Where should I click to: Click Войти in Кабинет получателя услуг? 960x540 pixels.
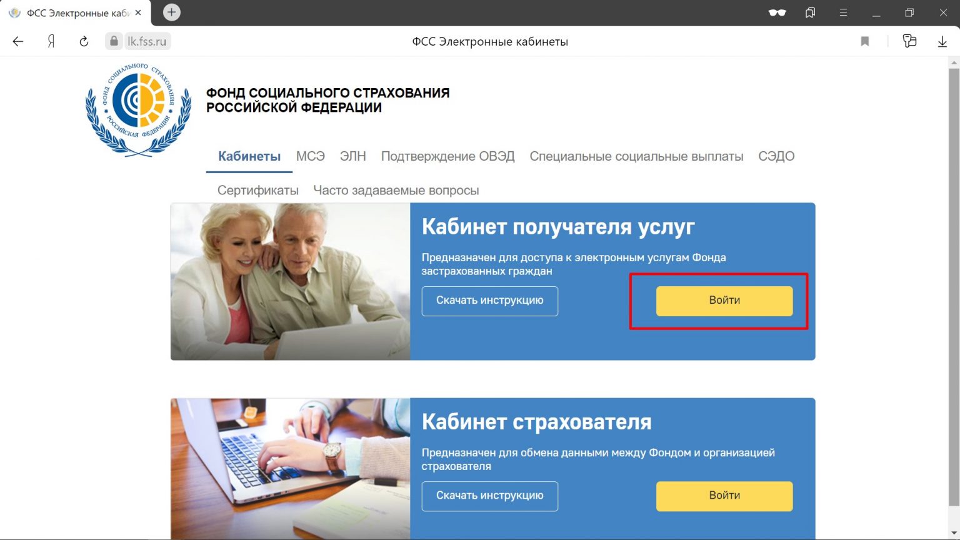tap(724, 301)
